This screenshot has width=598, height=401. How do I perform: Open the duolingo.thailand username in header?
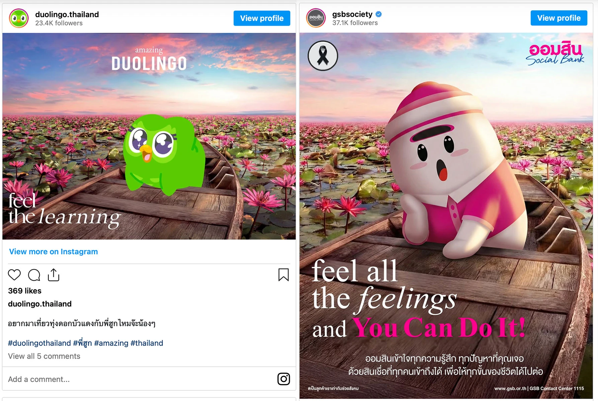pos(67,14)
